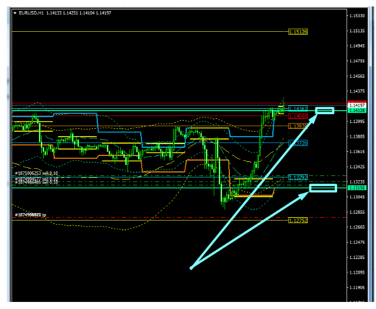Select the 1.12752 yellow level label
376x309 pixels.
click(x=298, y=220)
